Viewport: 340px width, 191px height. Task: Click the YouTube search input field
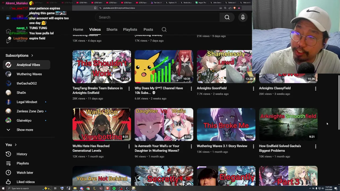[x=157, y=17]
